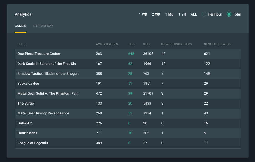This screenshot has height=162, width=255.
Task: Select the Total radio button
Action: (229, 14)
